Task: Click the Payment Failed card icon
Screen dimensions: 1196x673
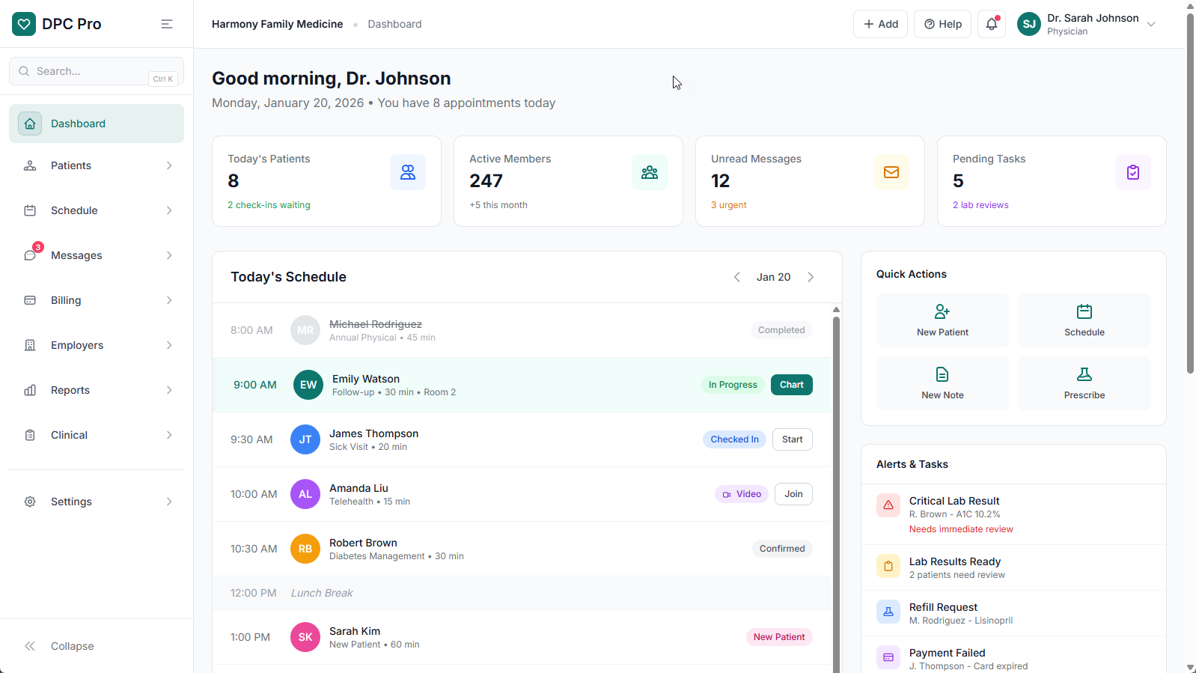Action: (888, 657)
